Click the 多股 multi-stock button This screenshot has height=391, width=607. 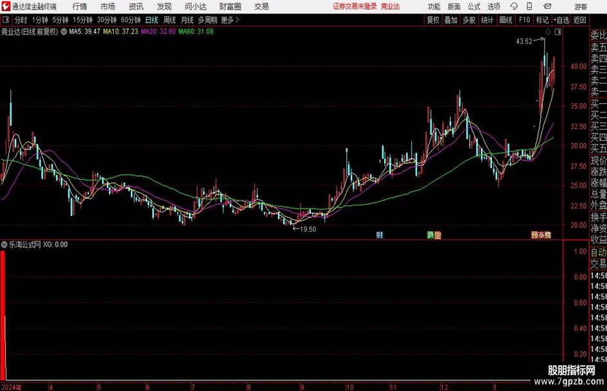pyautogui.click(x=469, y=20)
